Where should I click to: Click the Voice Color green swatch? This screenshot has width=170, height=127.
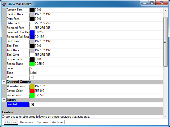32,96
